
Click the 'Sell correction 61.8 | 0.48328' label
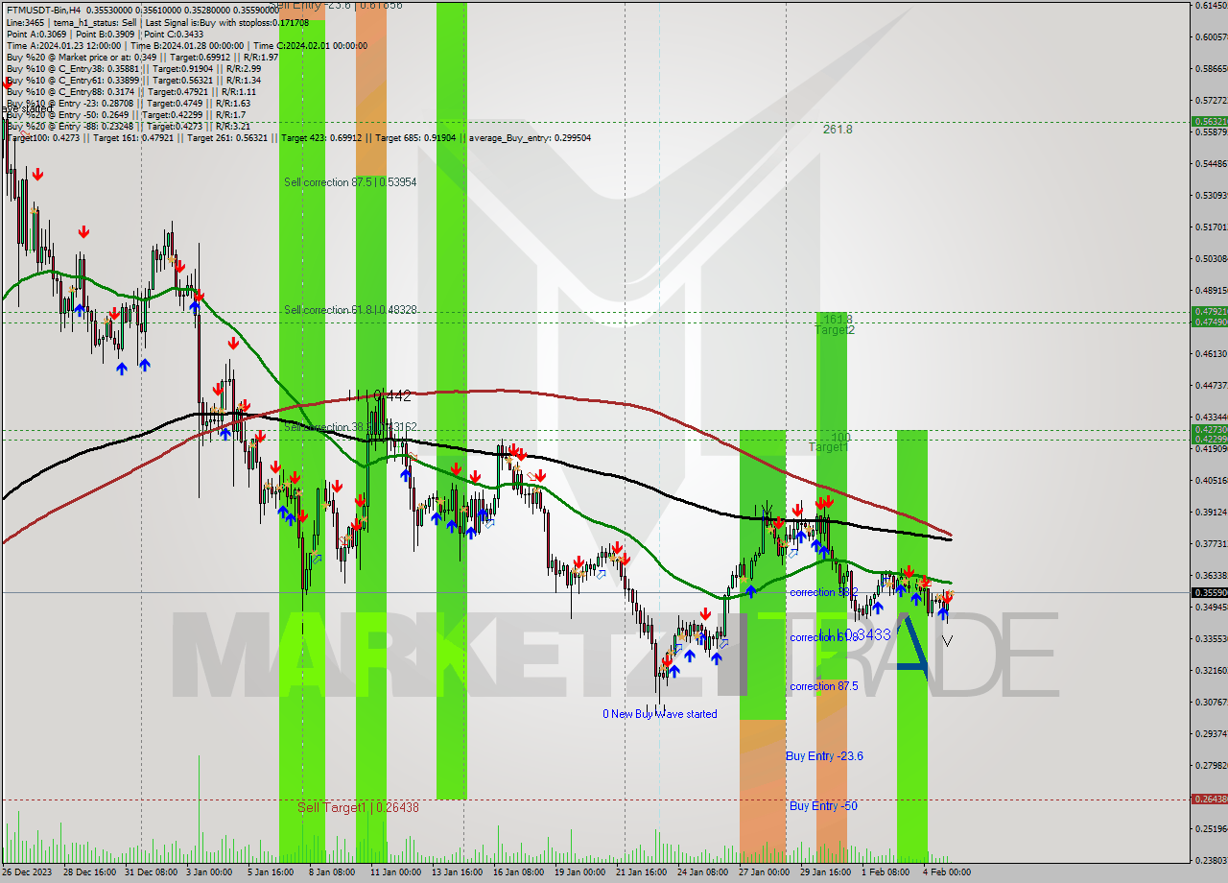click(x=350, y=310)
